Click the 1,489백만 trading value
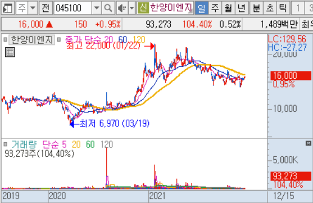 [x=279, y=24]
